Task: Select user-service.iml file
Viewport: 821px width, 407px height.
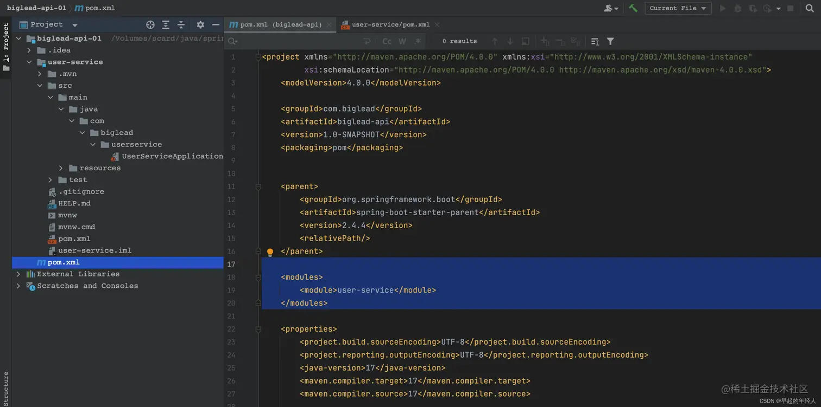Action: [90, 251]
